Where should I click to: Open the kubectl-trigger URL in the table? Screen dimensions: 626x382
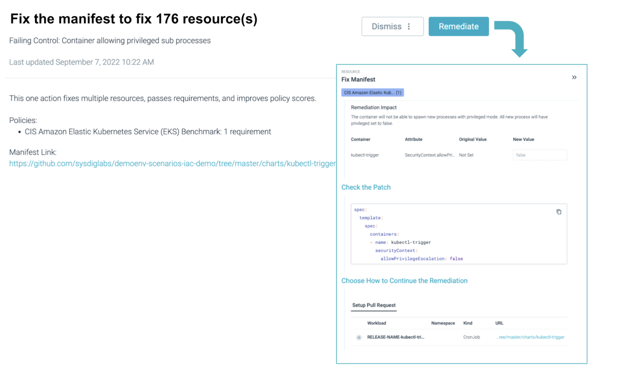(x=530, y=337)
